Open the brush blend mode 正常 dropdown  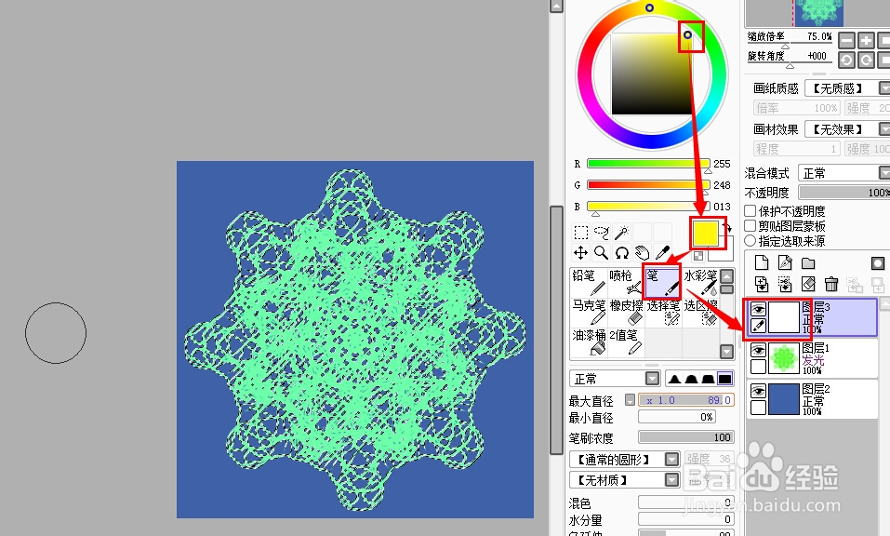tap(653, 378)
